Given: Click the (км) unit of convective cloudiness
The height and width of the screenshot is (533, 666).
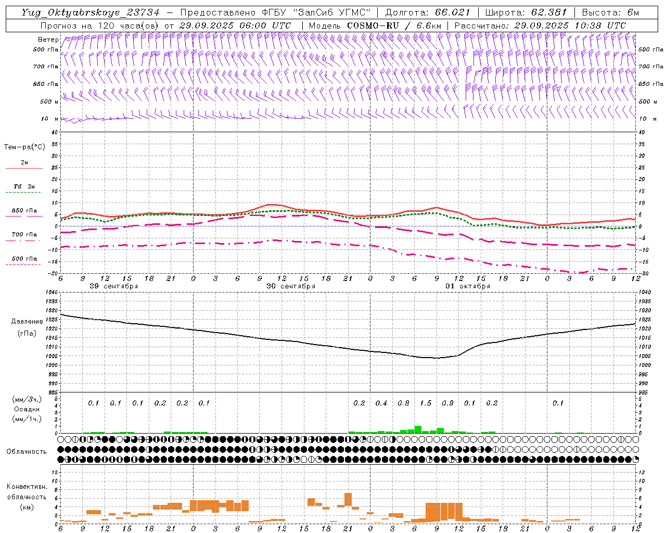Looking at the screenshot, I should (x=27, y=507).
